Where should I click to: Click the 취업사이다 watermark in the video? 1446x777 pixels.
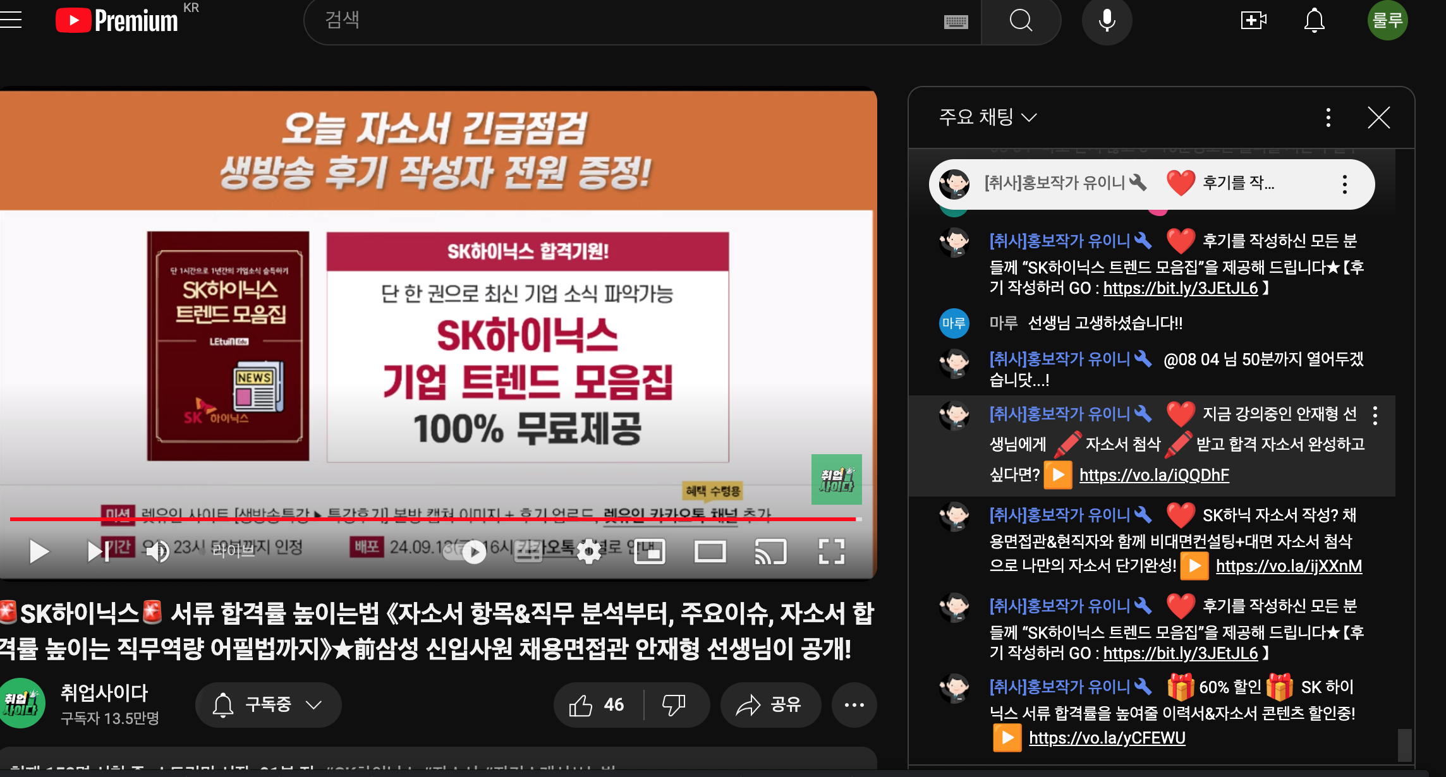pyautogui.click(x=836, y=479)
